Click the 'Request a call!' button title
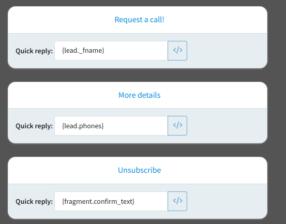Image resolution: width=286 pixels, height=224 pixels. pyautogui.click(x=139, y=20)
